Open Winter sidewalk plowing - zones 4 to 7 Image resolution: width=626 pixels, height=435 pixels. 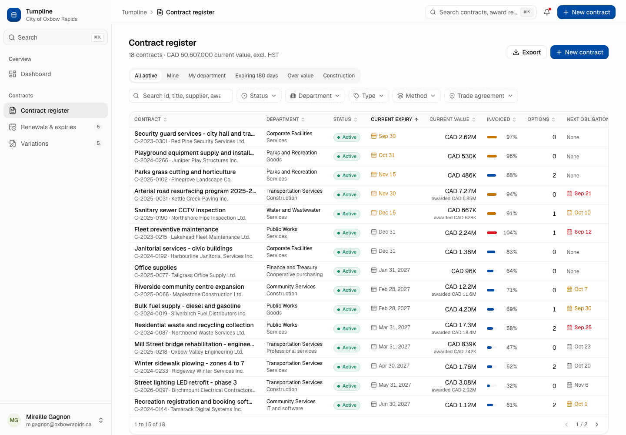[x=189, y=363]
